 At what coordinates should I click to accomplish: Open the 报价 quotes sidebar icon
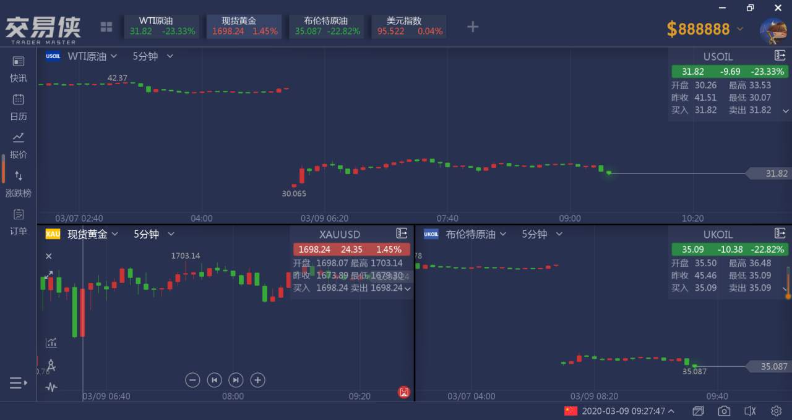19,137
